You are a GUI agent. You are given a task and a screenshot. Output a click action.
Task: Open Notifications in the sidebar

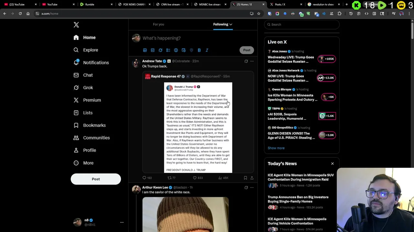91,63
